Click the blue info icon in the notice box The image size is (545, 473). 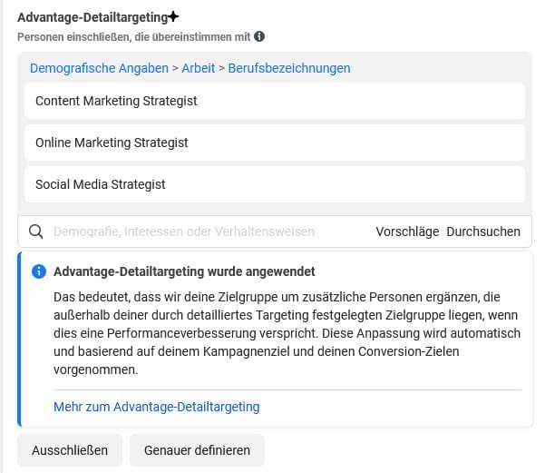click(x=39, y=271)
